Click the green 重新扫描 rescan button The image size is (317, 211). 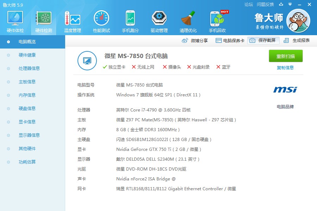286,56
